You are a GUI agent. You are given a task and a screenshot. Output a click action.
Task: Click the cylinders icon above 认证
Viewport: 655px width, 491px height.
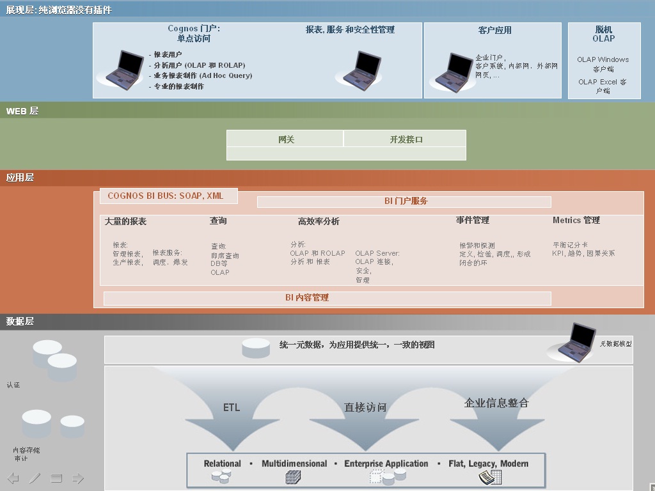pos(55,361)
